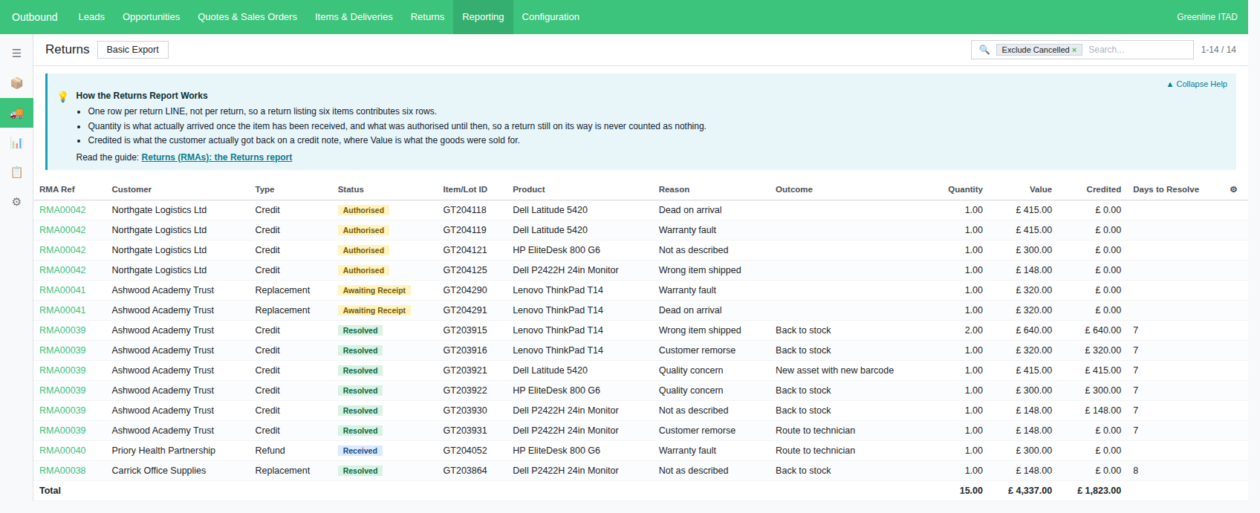Screen dimensions: 1260x513
Task: Click the Greenline ITAD account name
Action: coord(1207,17)
